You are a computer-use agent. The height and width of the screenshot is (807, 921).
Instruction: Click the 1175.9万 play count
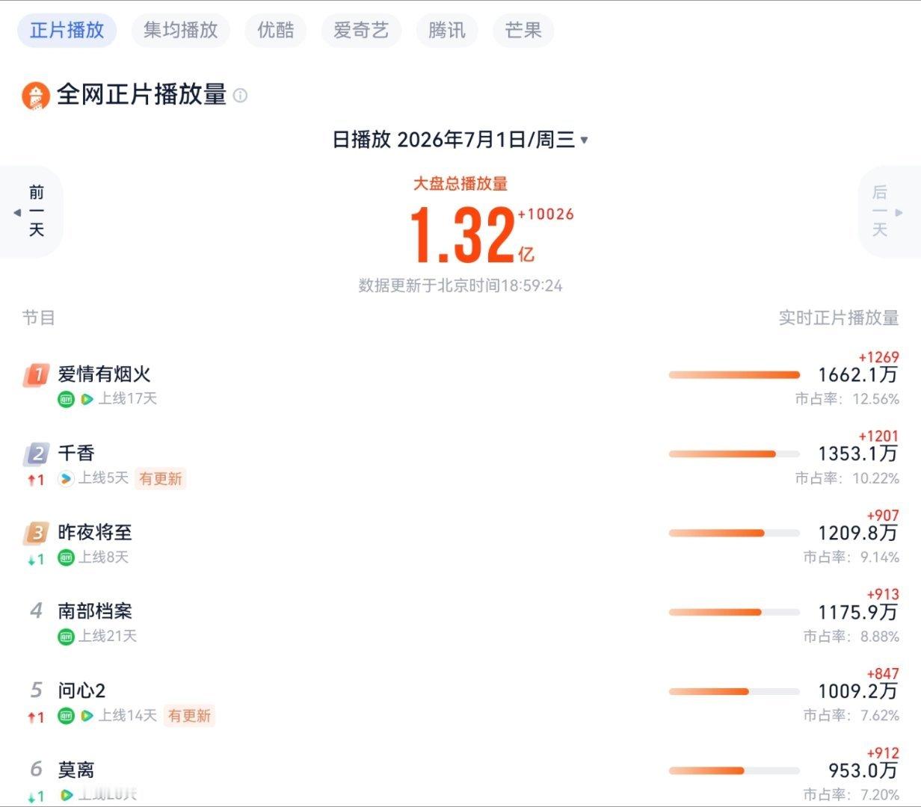pos(857,613)
